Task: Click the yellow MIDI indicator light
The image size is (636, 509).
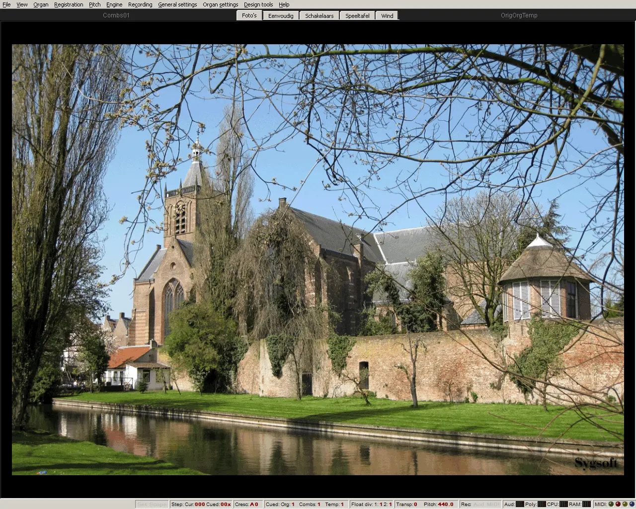Action: [625, 504]
